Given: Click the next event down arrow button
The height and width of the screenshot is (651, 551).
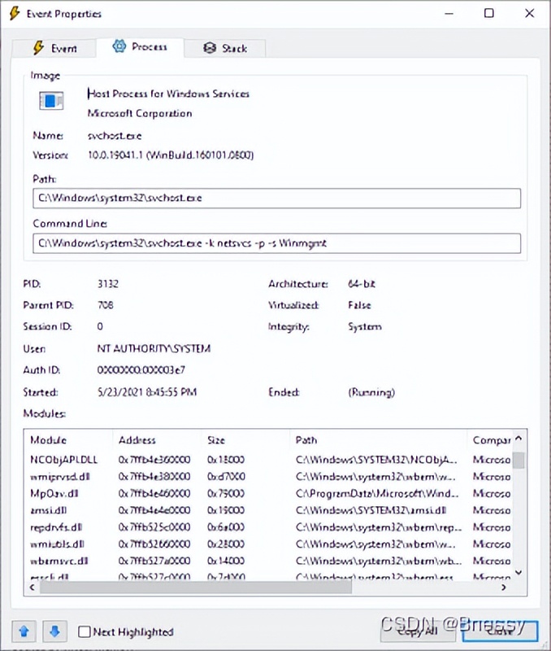Looking at the screenshot, I should tap(54, 631).
